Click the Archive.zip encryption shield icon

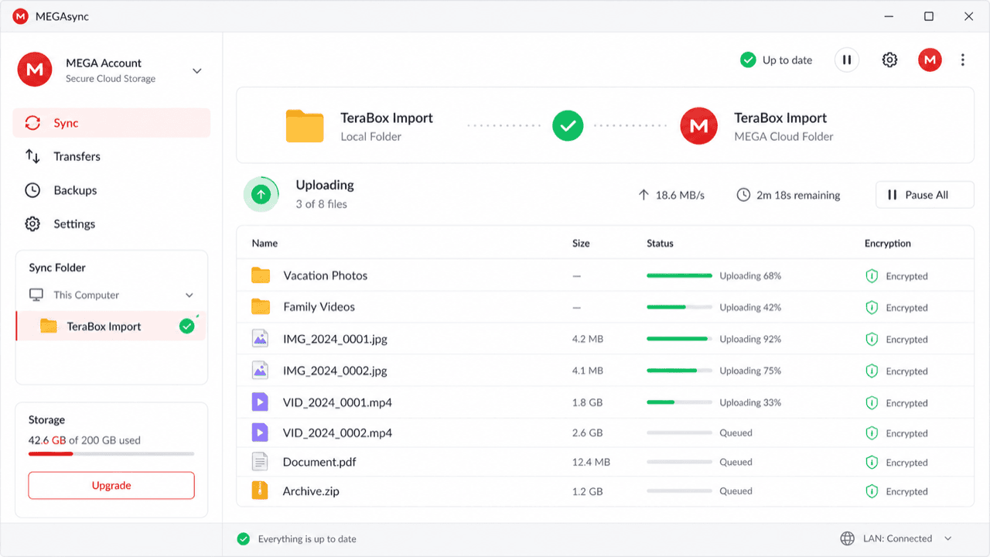pos(872,491)
